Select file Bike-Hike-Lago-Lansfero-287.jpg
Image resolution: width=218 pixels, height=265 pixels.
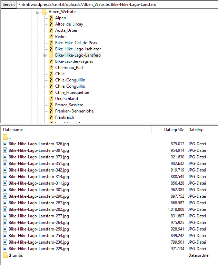[x=39, y=203]
